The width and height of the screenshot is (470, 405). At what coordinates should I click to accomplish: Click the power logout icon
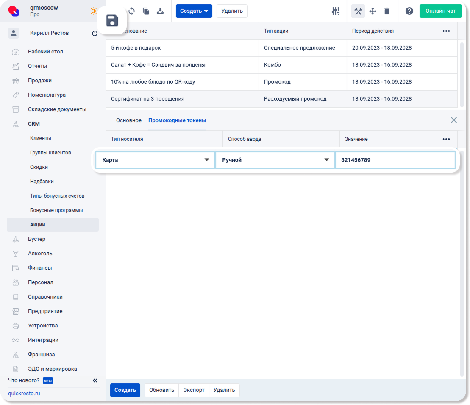(95, 33)
